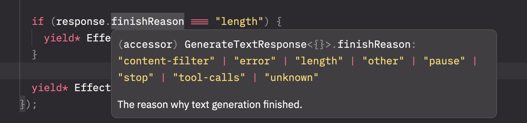
Task: Click the strict equality operator
Action: pyautogui.click(x=200, y=22)
